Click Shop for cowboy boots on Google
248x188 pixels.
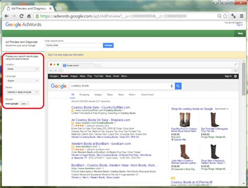(x=192, y=109)
